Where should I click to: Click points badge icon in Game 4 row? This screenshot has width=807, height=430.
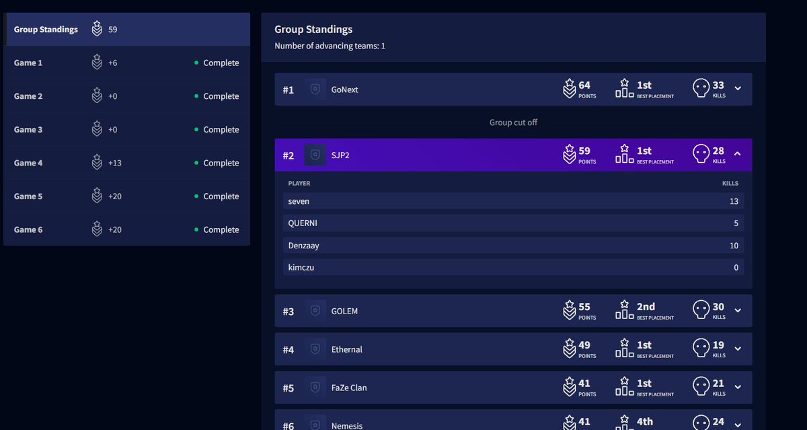coord(97,162)
